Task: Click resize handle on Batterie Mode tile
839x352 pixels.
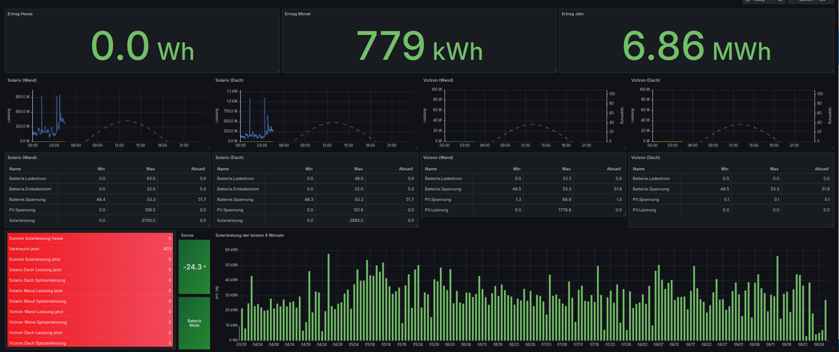Action: [x=208, y=348]
